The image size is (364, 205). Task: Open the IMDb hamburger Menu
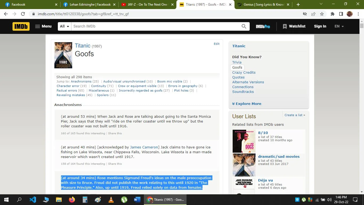pyautogui.click(x=43, y=26)
